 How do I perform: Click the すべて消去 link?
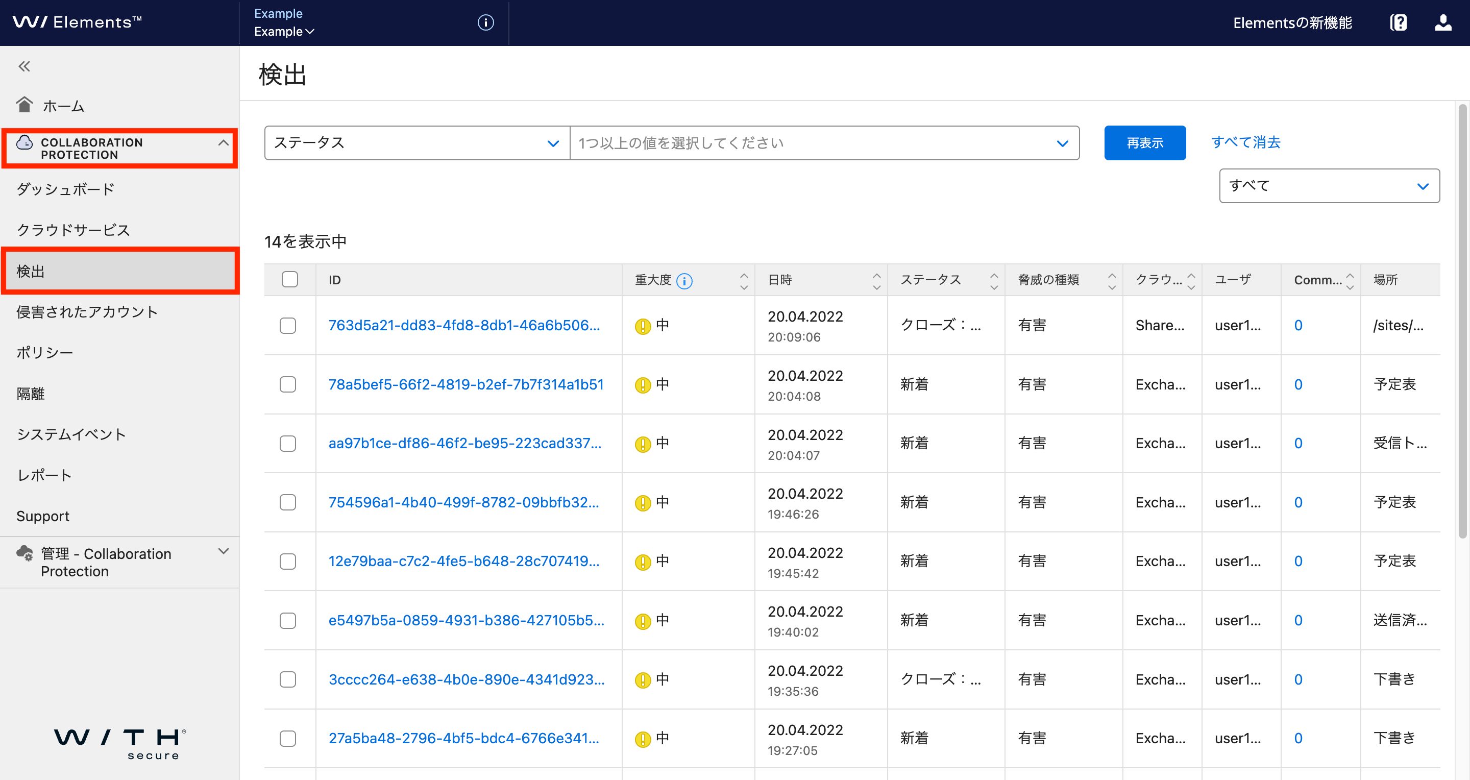click(x=1246, y=142)
